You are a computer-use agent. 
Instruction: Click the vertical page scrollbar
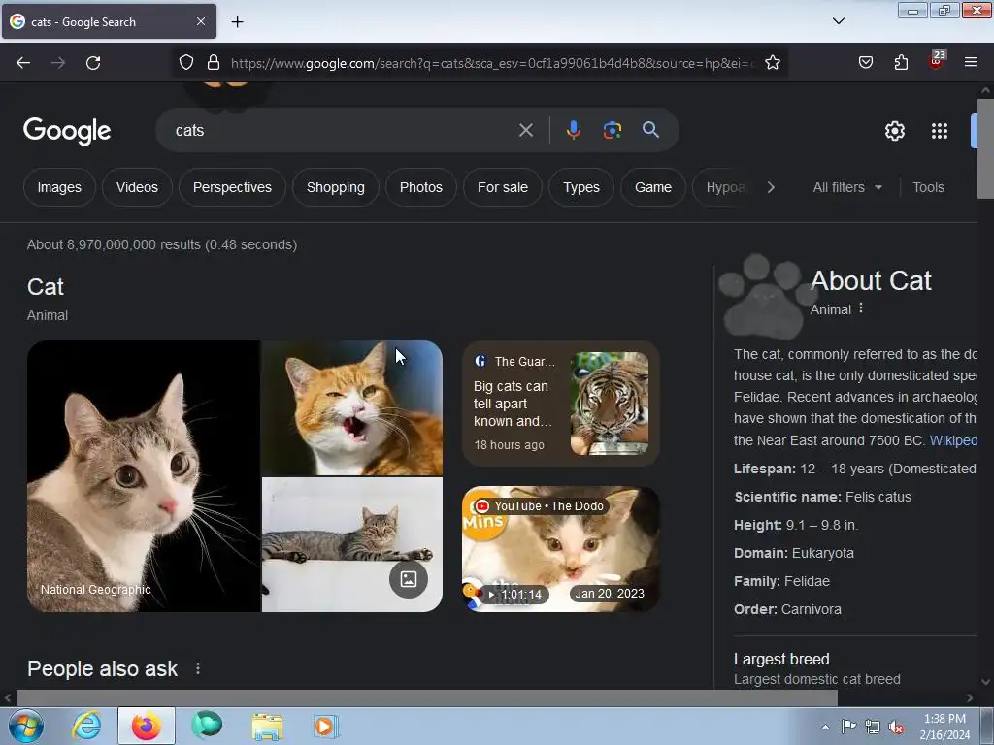(x=985, y=148)
